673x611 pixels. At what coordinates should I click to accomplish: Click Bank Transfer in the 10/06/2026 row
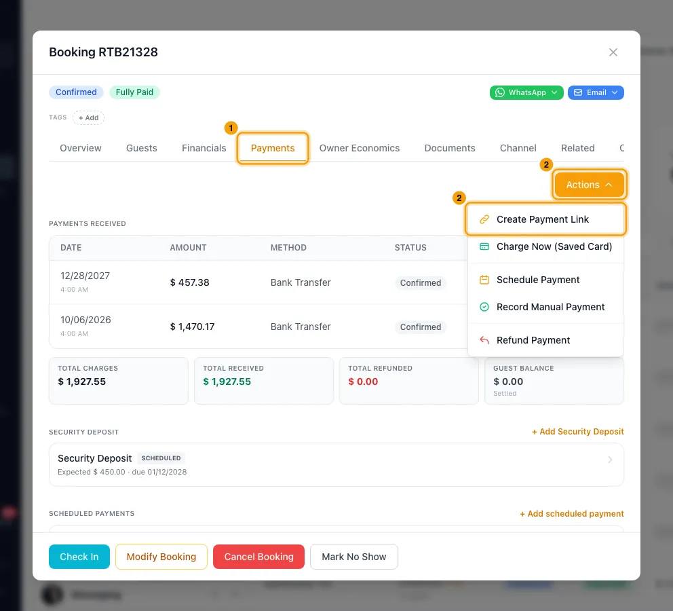coord(301,327)
